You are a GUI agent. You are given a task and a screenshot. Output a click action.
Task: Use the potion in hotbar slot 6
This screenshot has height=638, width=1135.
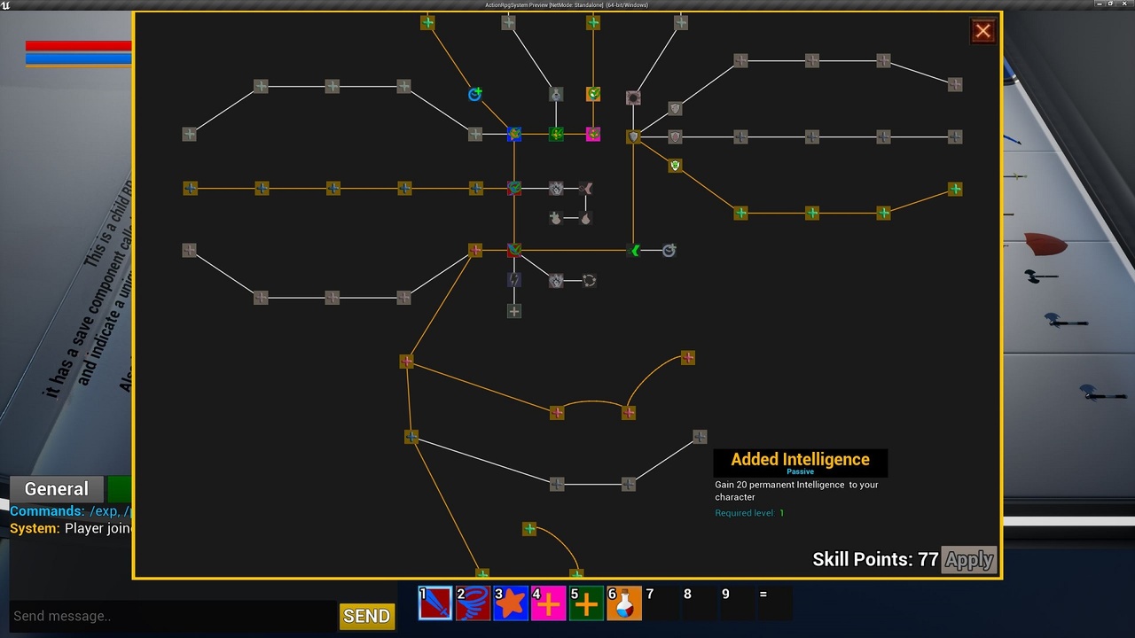click(624, 603)
